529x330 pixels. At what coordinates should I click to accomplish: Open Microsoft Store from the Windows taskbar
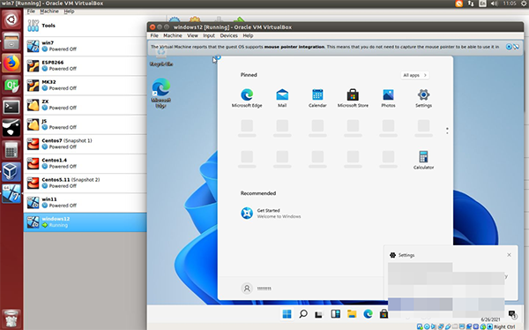coord(384,314)
